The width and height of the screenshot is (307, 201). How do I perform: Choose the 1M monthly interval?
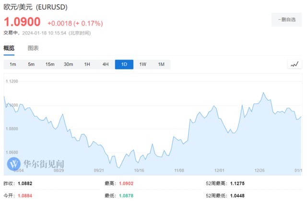(161, 65)
